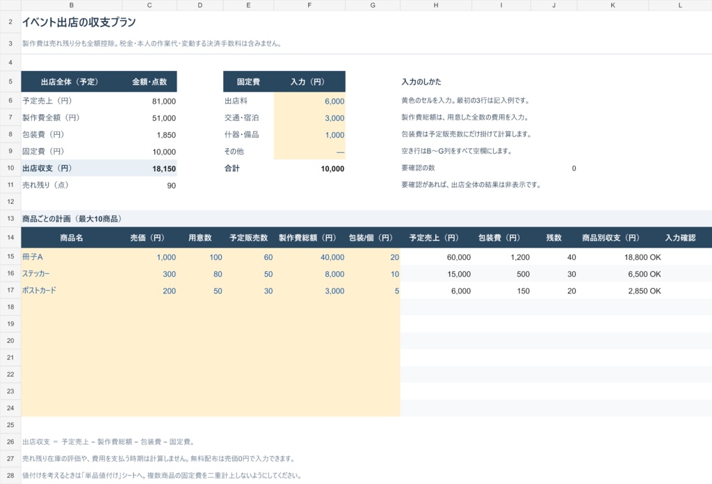Select 予定売上 value 81,000

point(149,102)
